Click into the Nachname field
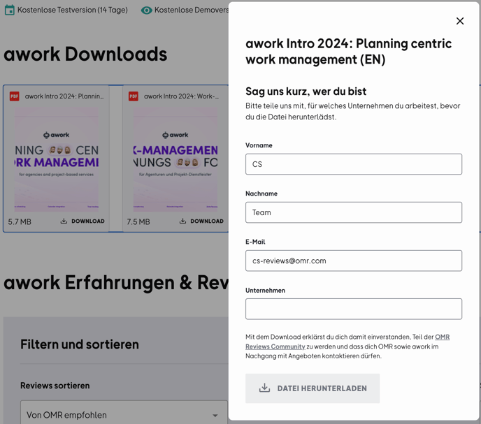The image size is (481, 424). (x=353, y=212)
